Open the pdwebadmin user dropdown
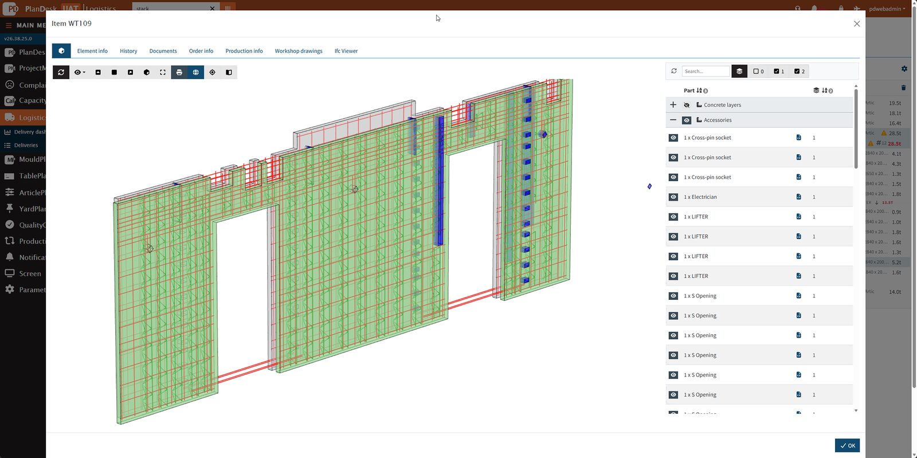917x458 pixels. (887, 9)
